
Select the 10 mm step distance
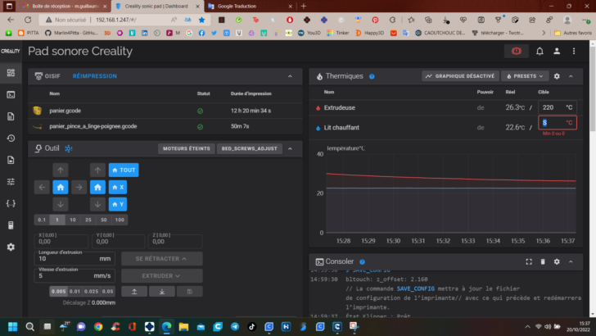(73, 220)
